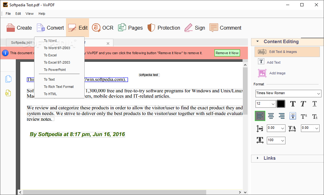The width and height of the screenshot is (324, 195).
Task: Open the Sign tool
Action: pyautogui.click(x=195, y=28)
